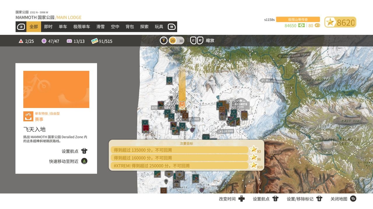Open the 滑雪 tab
Viewport: 373px width, 209px height.
(x=101, y=27)
